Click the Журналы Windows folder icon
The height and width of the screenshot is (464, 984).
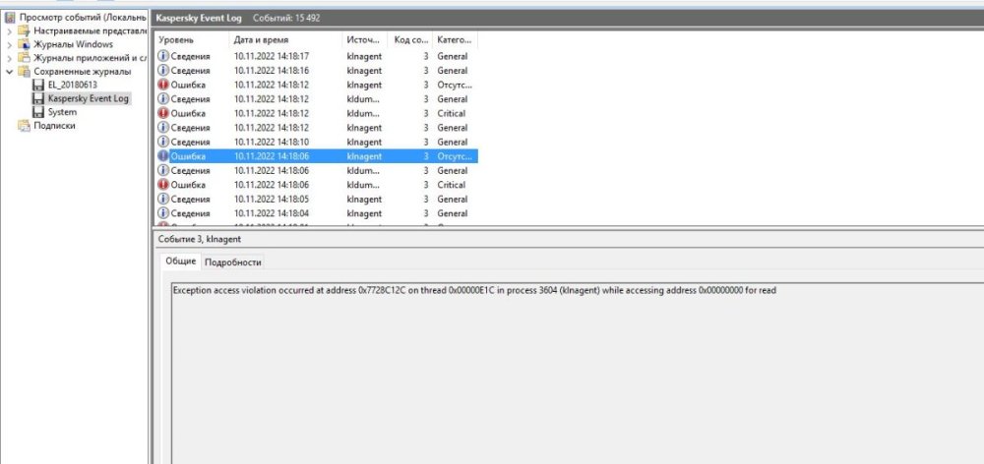[x=24, y=44]
